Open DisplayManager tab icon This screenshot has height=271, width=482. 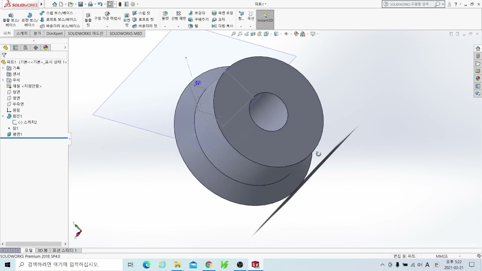pyautogui.click(x=46, y=48)
